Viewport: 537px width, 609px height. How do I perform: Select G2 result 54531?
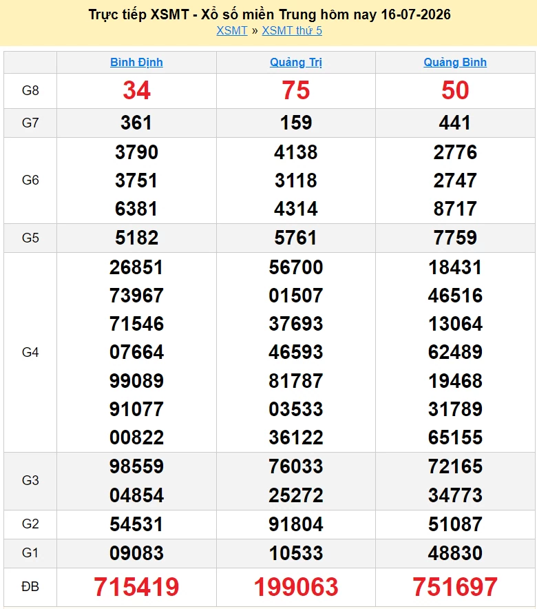136,524
